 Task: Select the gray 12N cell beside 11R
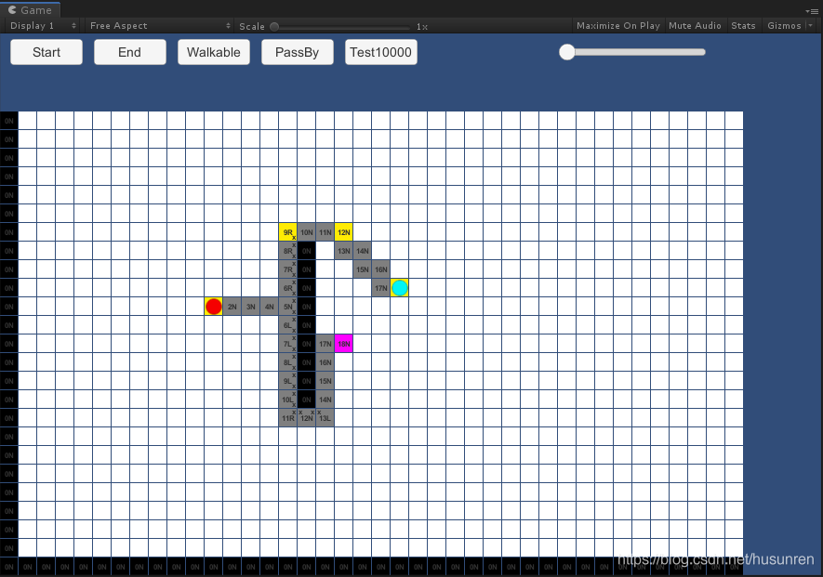click(x=307, y=418)
